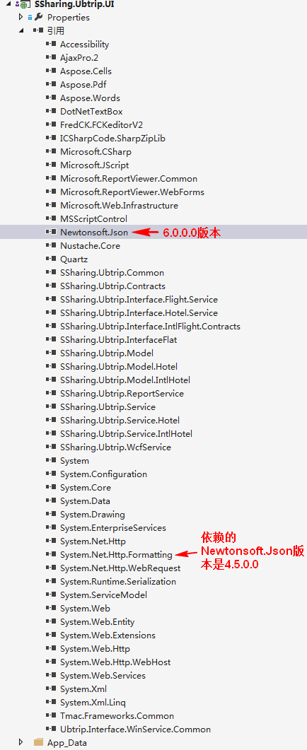Click the System.Web.Http reference icon

coord(51,649)
